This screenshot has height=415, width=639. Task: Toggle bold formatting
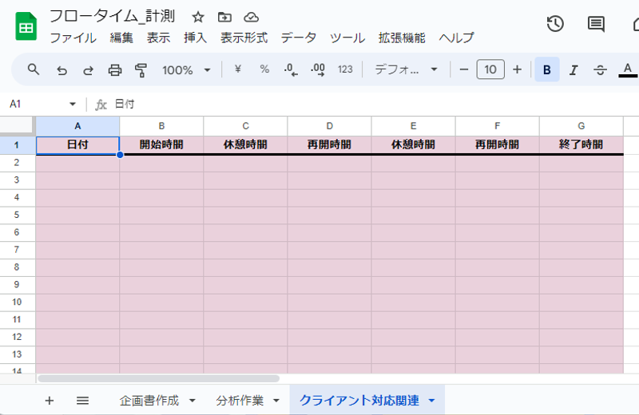[546, 69]
